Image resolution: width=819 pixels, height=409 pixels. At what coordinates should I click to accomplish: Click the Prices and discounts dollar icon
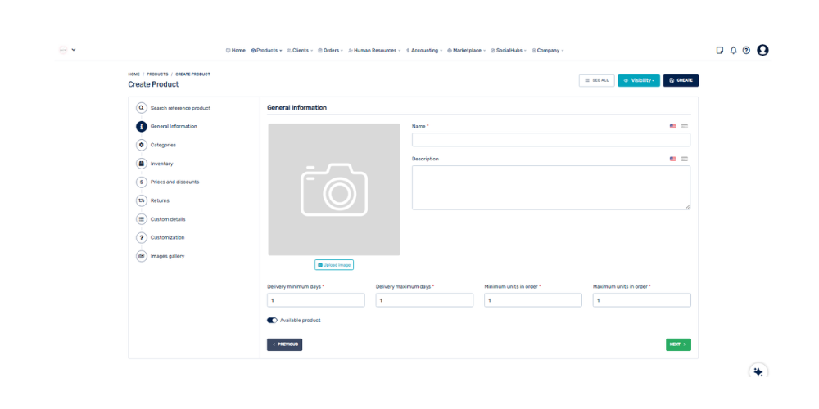click(x=142, y=182)
